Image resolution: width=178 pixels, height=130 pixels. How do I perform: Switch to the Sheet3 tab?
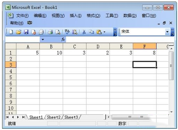tap(71, 117)
